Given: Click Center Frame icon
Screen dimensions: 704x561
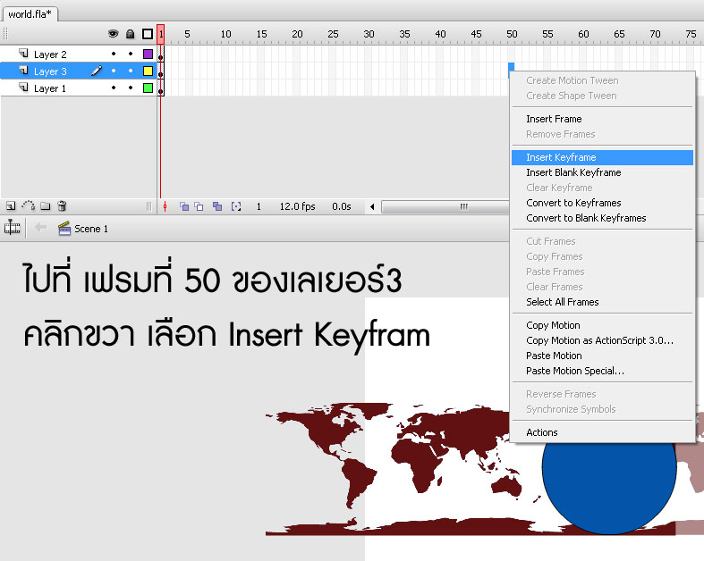Looking at the screenshot, I should point(165,206).
